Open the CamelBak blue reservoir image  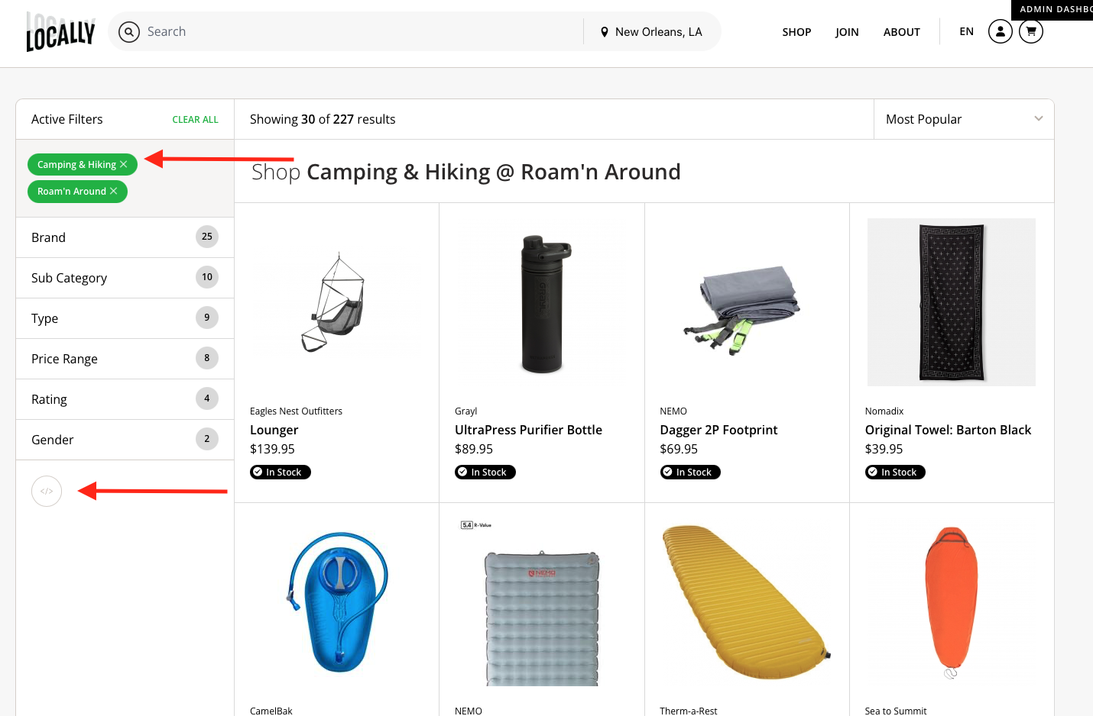pyautogui.click(x=336, y=602)
